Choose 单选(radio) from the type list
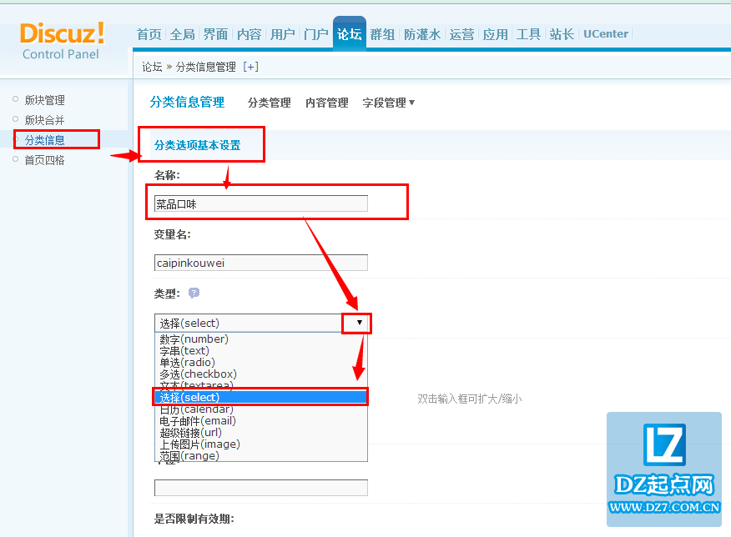 260,363
